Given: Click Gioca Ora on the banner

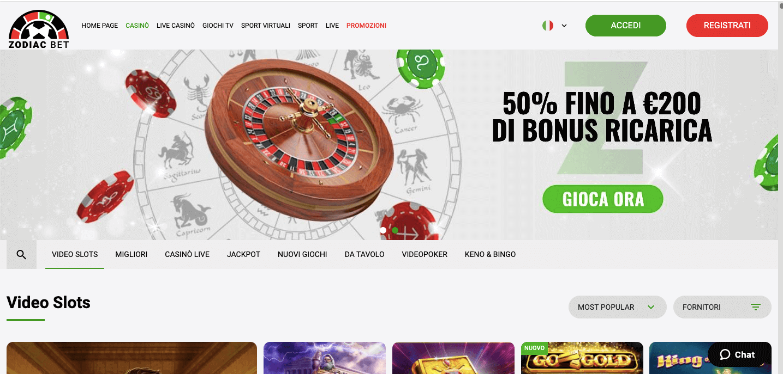Looking at the screenshot, I should click(603, 199).
